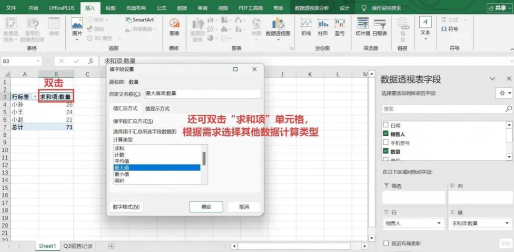Select cell B7 showing total 71
This screenshot has width=514, height=252.
(56, 127)
